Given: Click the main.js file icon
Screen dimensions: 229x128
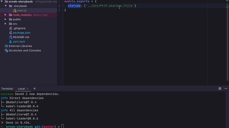Looking at the screenshot, I should 15,11.
